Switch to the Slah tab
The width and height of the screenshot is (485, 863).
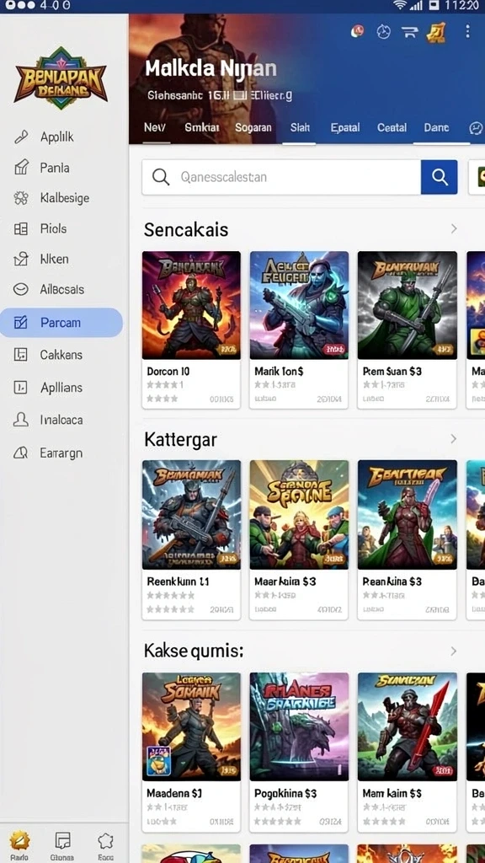click(300, 128)
